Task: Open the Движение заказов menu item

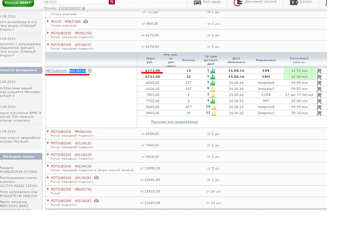Action: [261, 1]
